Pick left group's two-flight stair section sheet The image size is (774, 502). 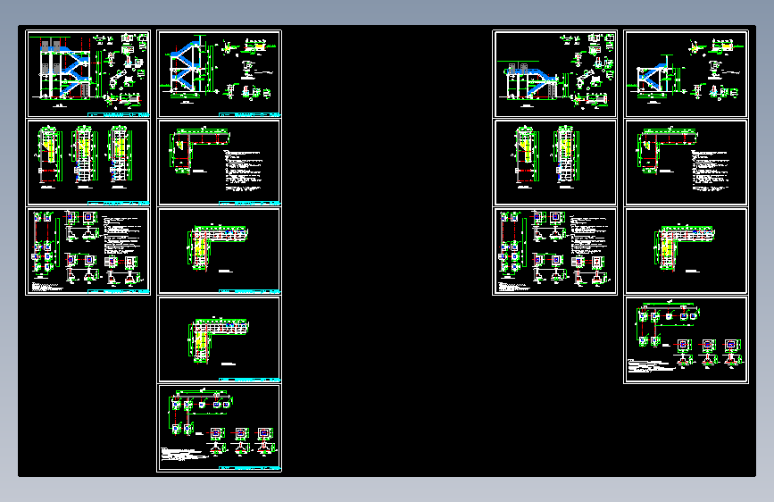[x=220, y=74]
